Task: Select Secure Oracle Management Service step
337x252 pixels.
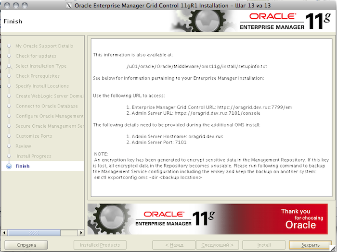Action: 50,126
